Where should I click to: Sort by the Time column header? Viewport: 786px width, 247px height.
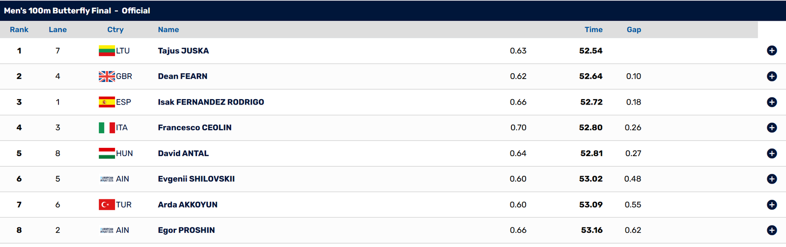click(593, 29)
